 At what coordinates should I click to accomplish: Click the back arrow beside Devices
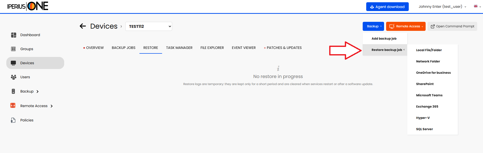[x=83, y=26]
